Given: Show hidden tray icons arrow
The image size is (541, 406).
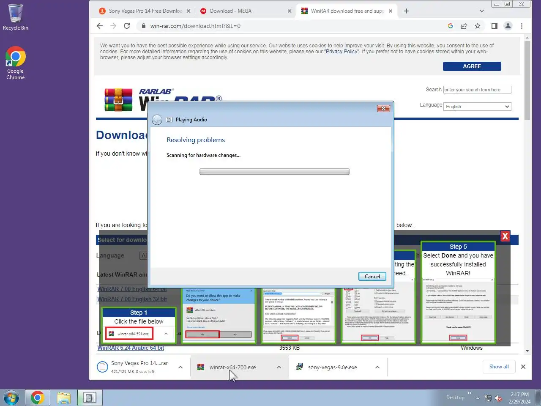Looking at the screenshot, I should (x=478, y=398).
